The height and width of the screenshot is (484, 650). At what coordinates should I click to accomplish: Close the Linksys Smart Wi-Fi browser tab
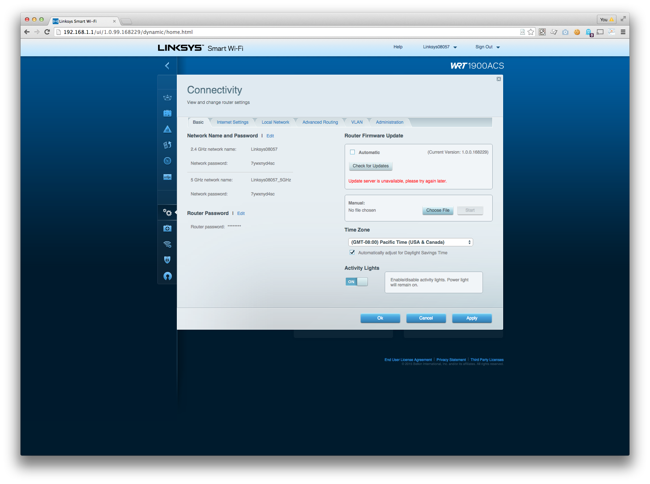114,21
